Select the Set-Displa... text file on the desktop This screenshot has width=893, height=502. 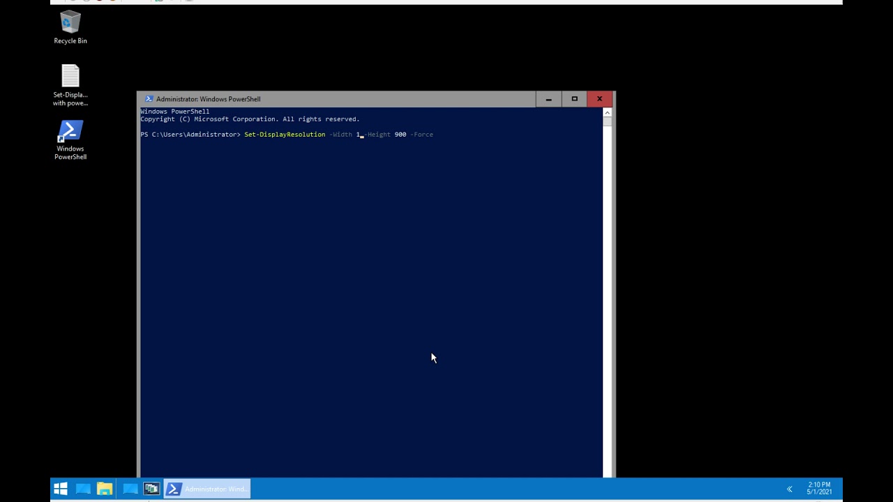[70, 86]
